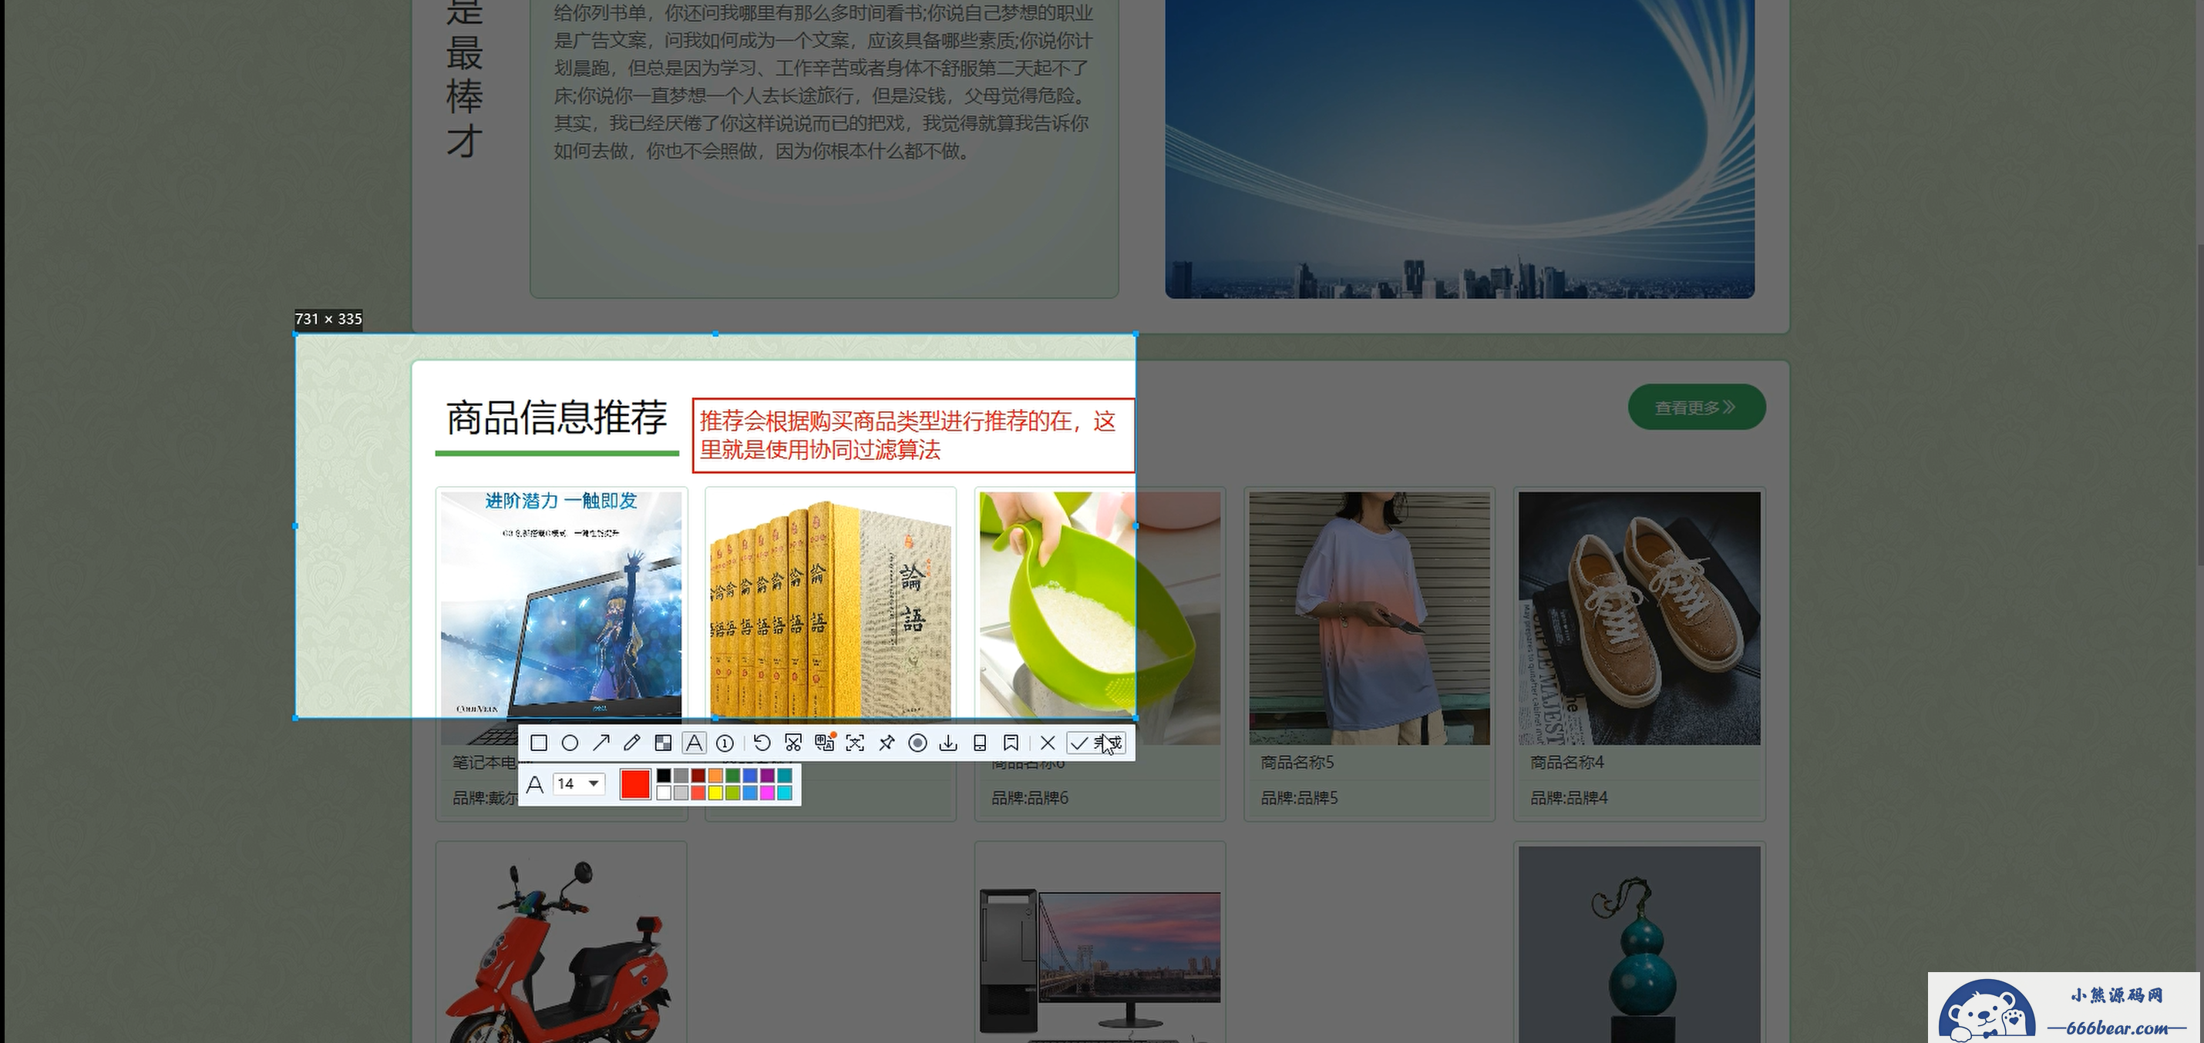
Task: Select the numbered step marker tool
Action: 725,743
